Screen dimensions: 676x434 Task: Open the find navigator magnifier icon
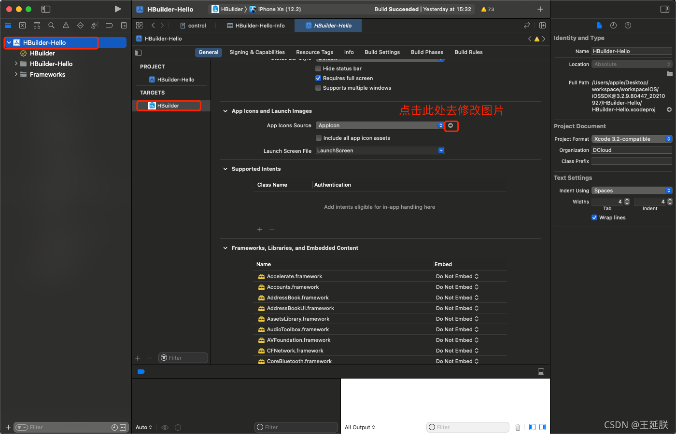51,26
